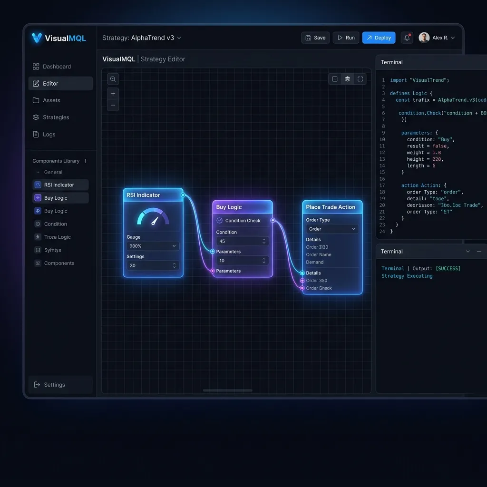This screenshot has width=487, height=487.
Task: Select the layers view icon on canvas
Action: (348, 79)
